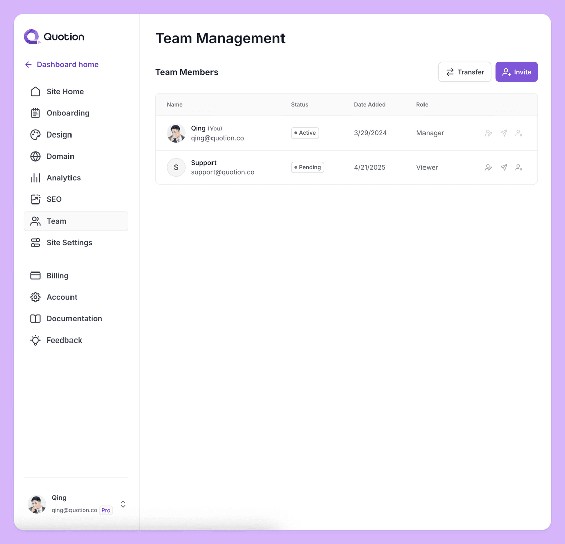Click Support's avatar thumbnail
The width and height of the screenshot is (565, 544).
[x=176, y=167]
